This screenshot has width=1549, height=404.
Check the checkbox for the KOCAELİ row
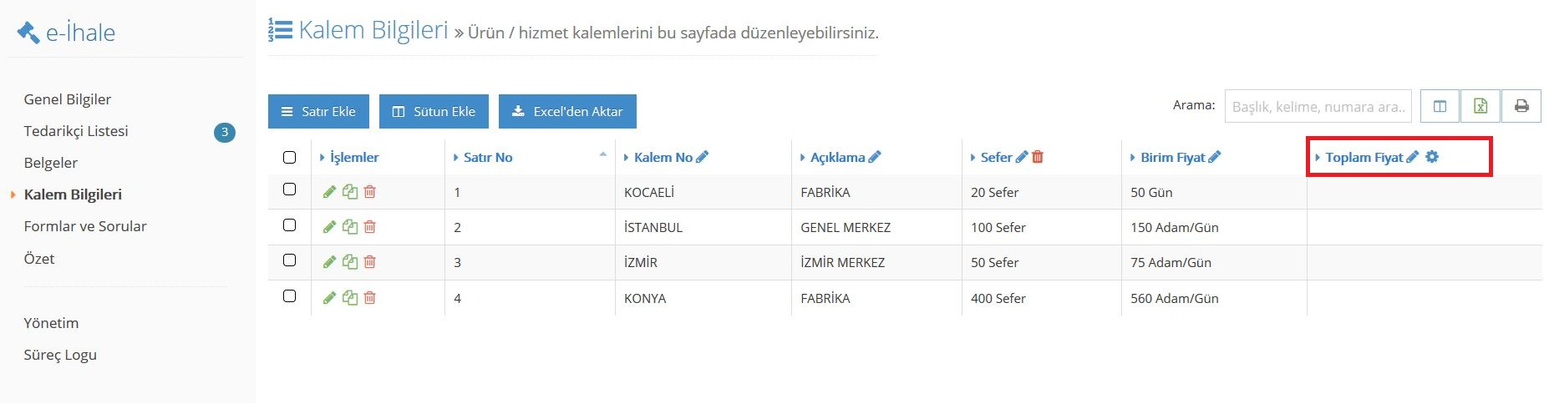pyautogui.click(x=290, y=189)
